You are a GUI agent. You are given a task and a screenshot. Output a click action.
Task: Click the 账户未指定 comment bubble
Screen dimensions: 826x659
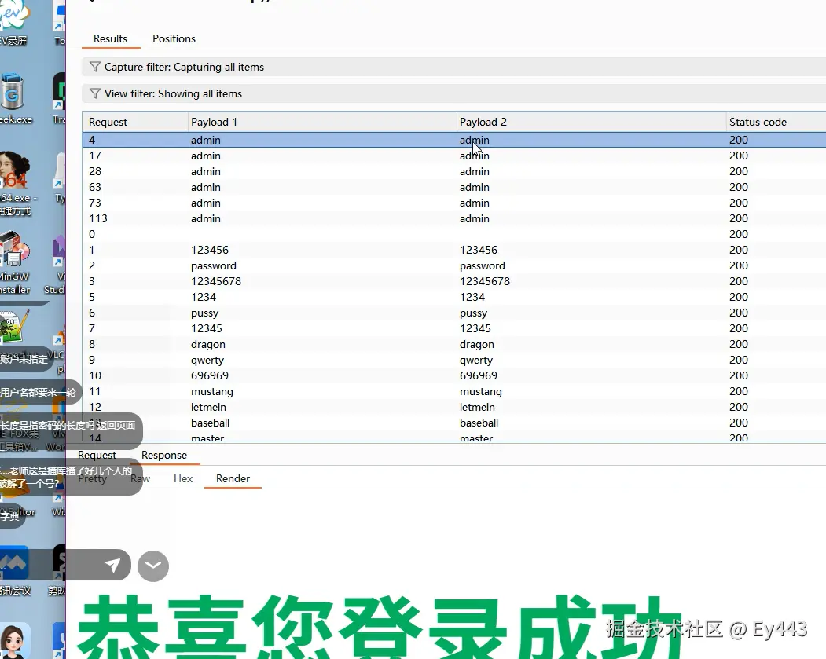point(27,359)
